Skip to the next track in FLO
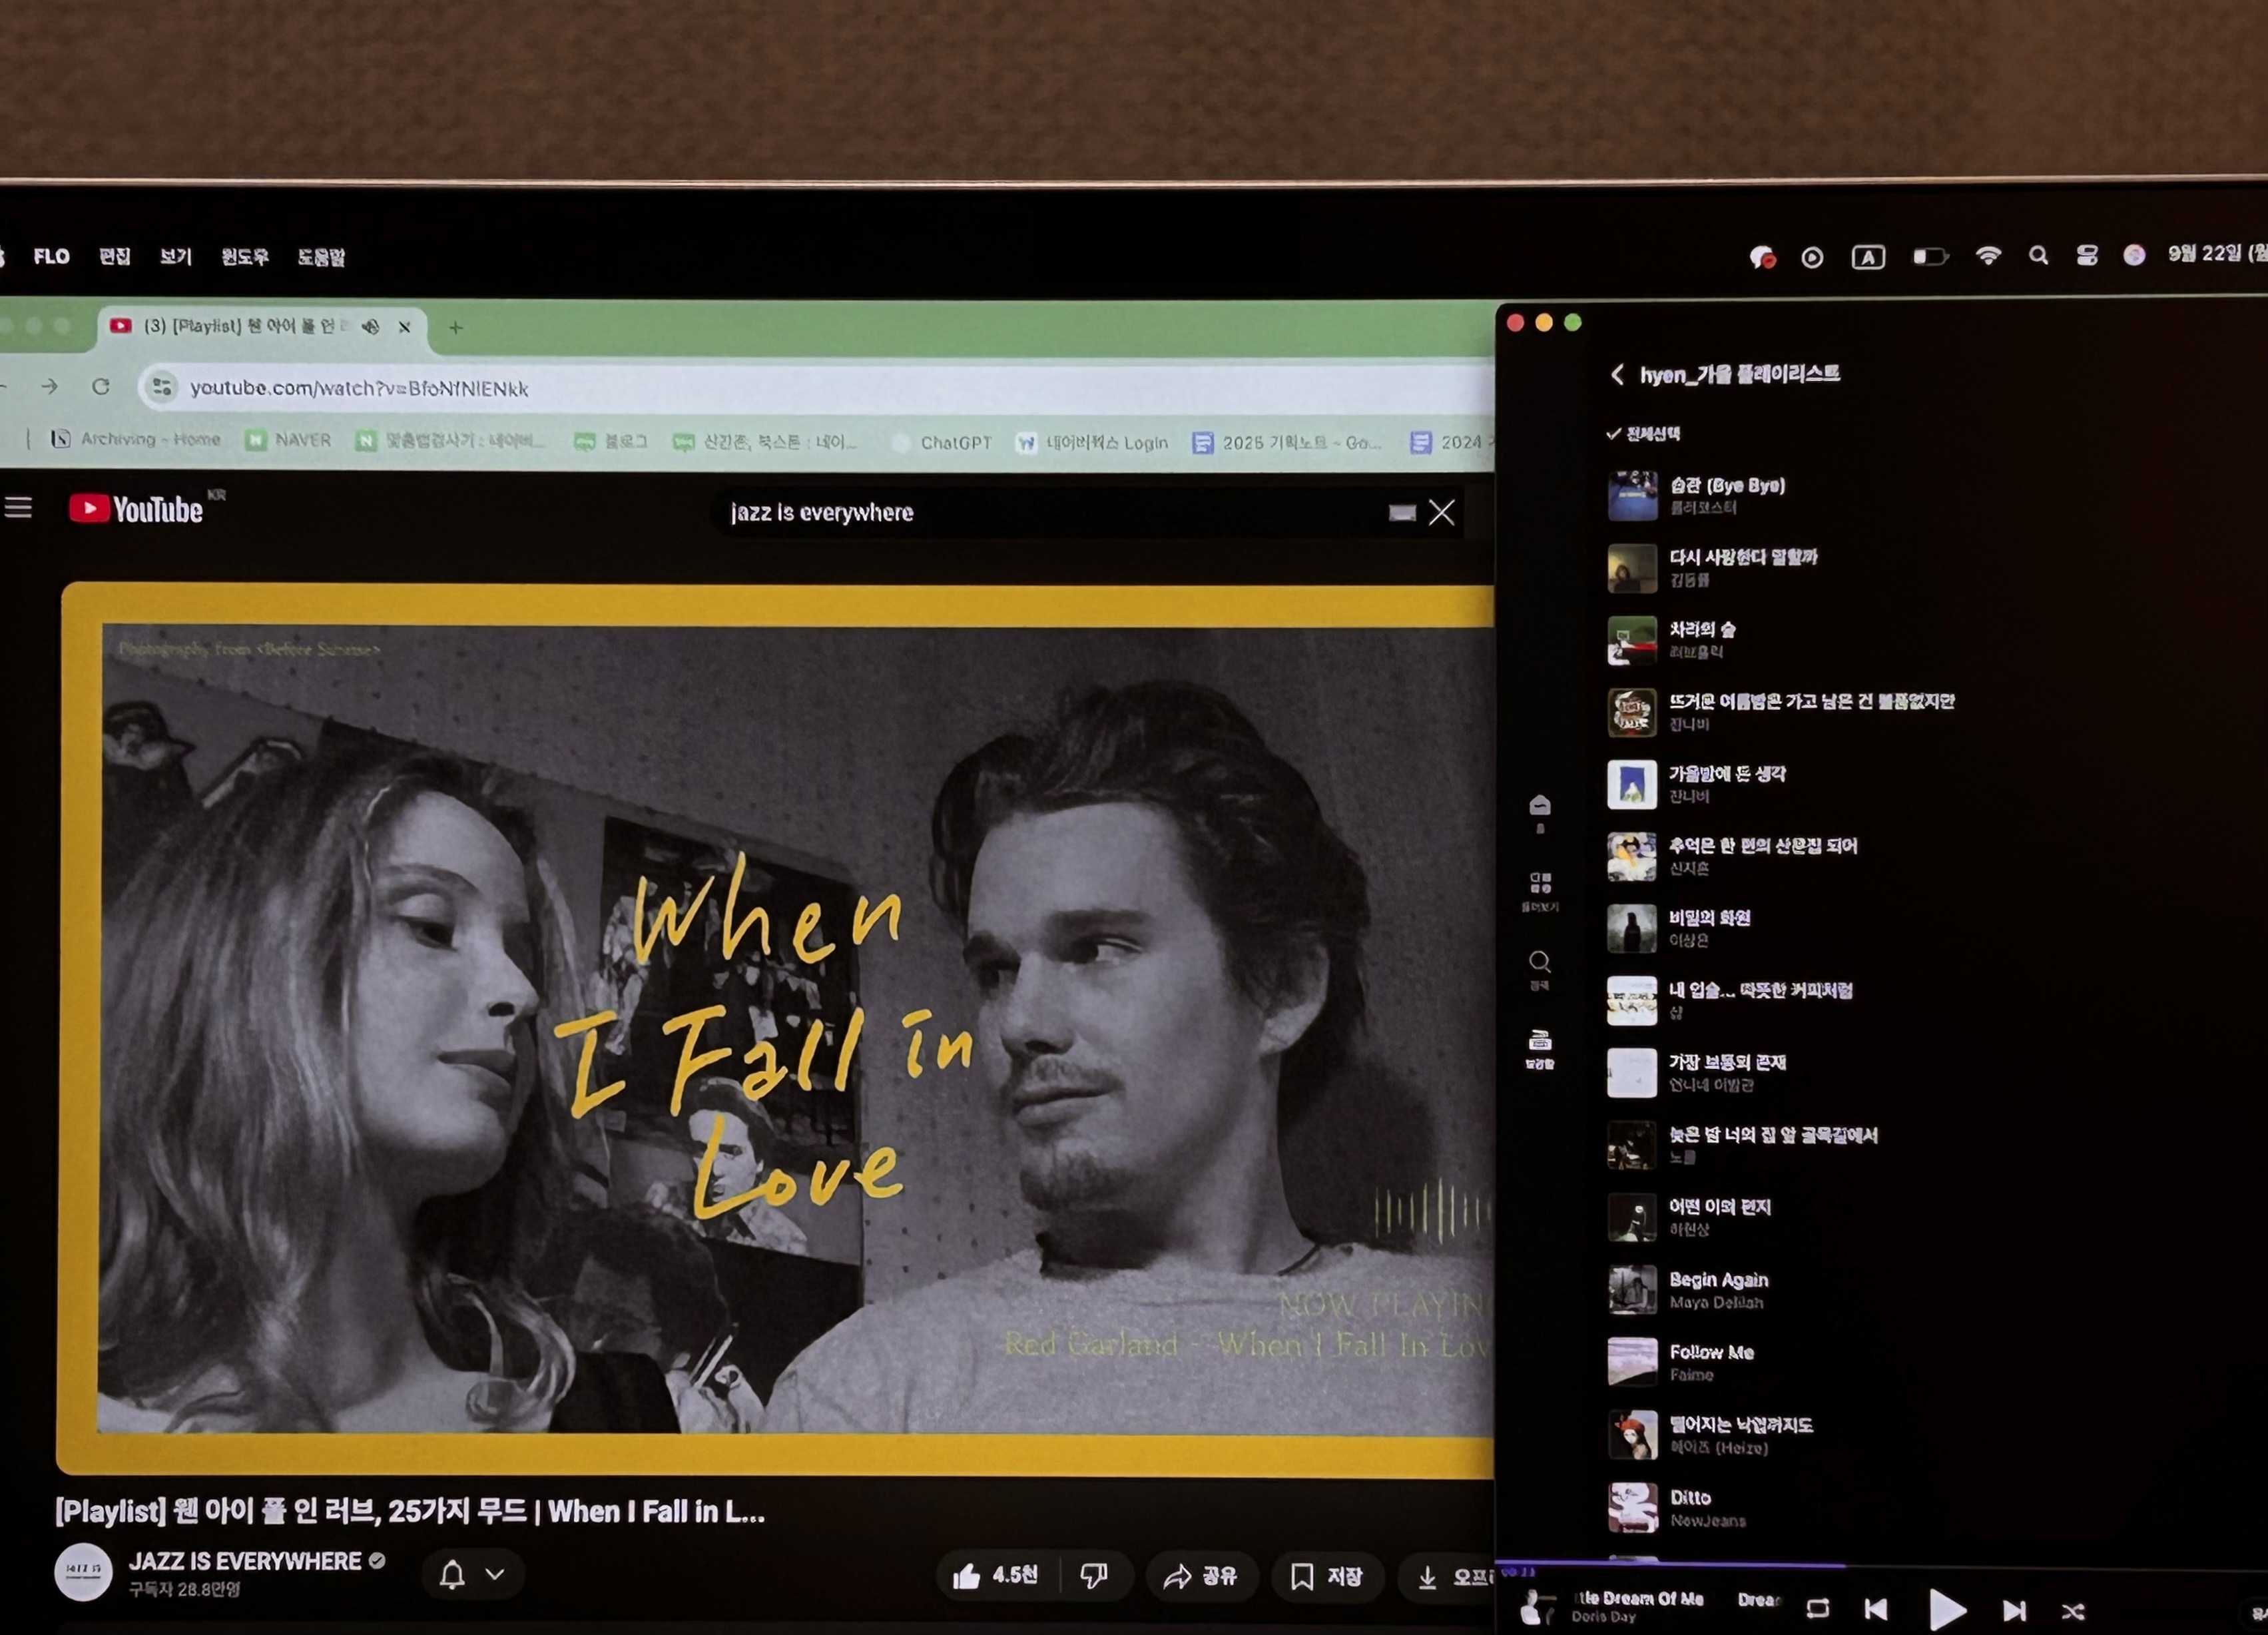The image size is (2268, 1635). 2015,1610
